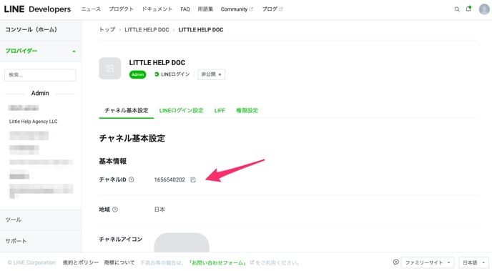Open the プロダクト menu
The height and width of the screenshot is (271, 492).
click(121, 9)
